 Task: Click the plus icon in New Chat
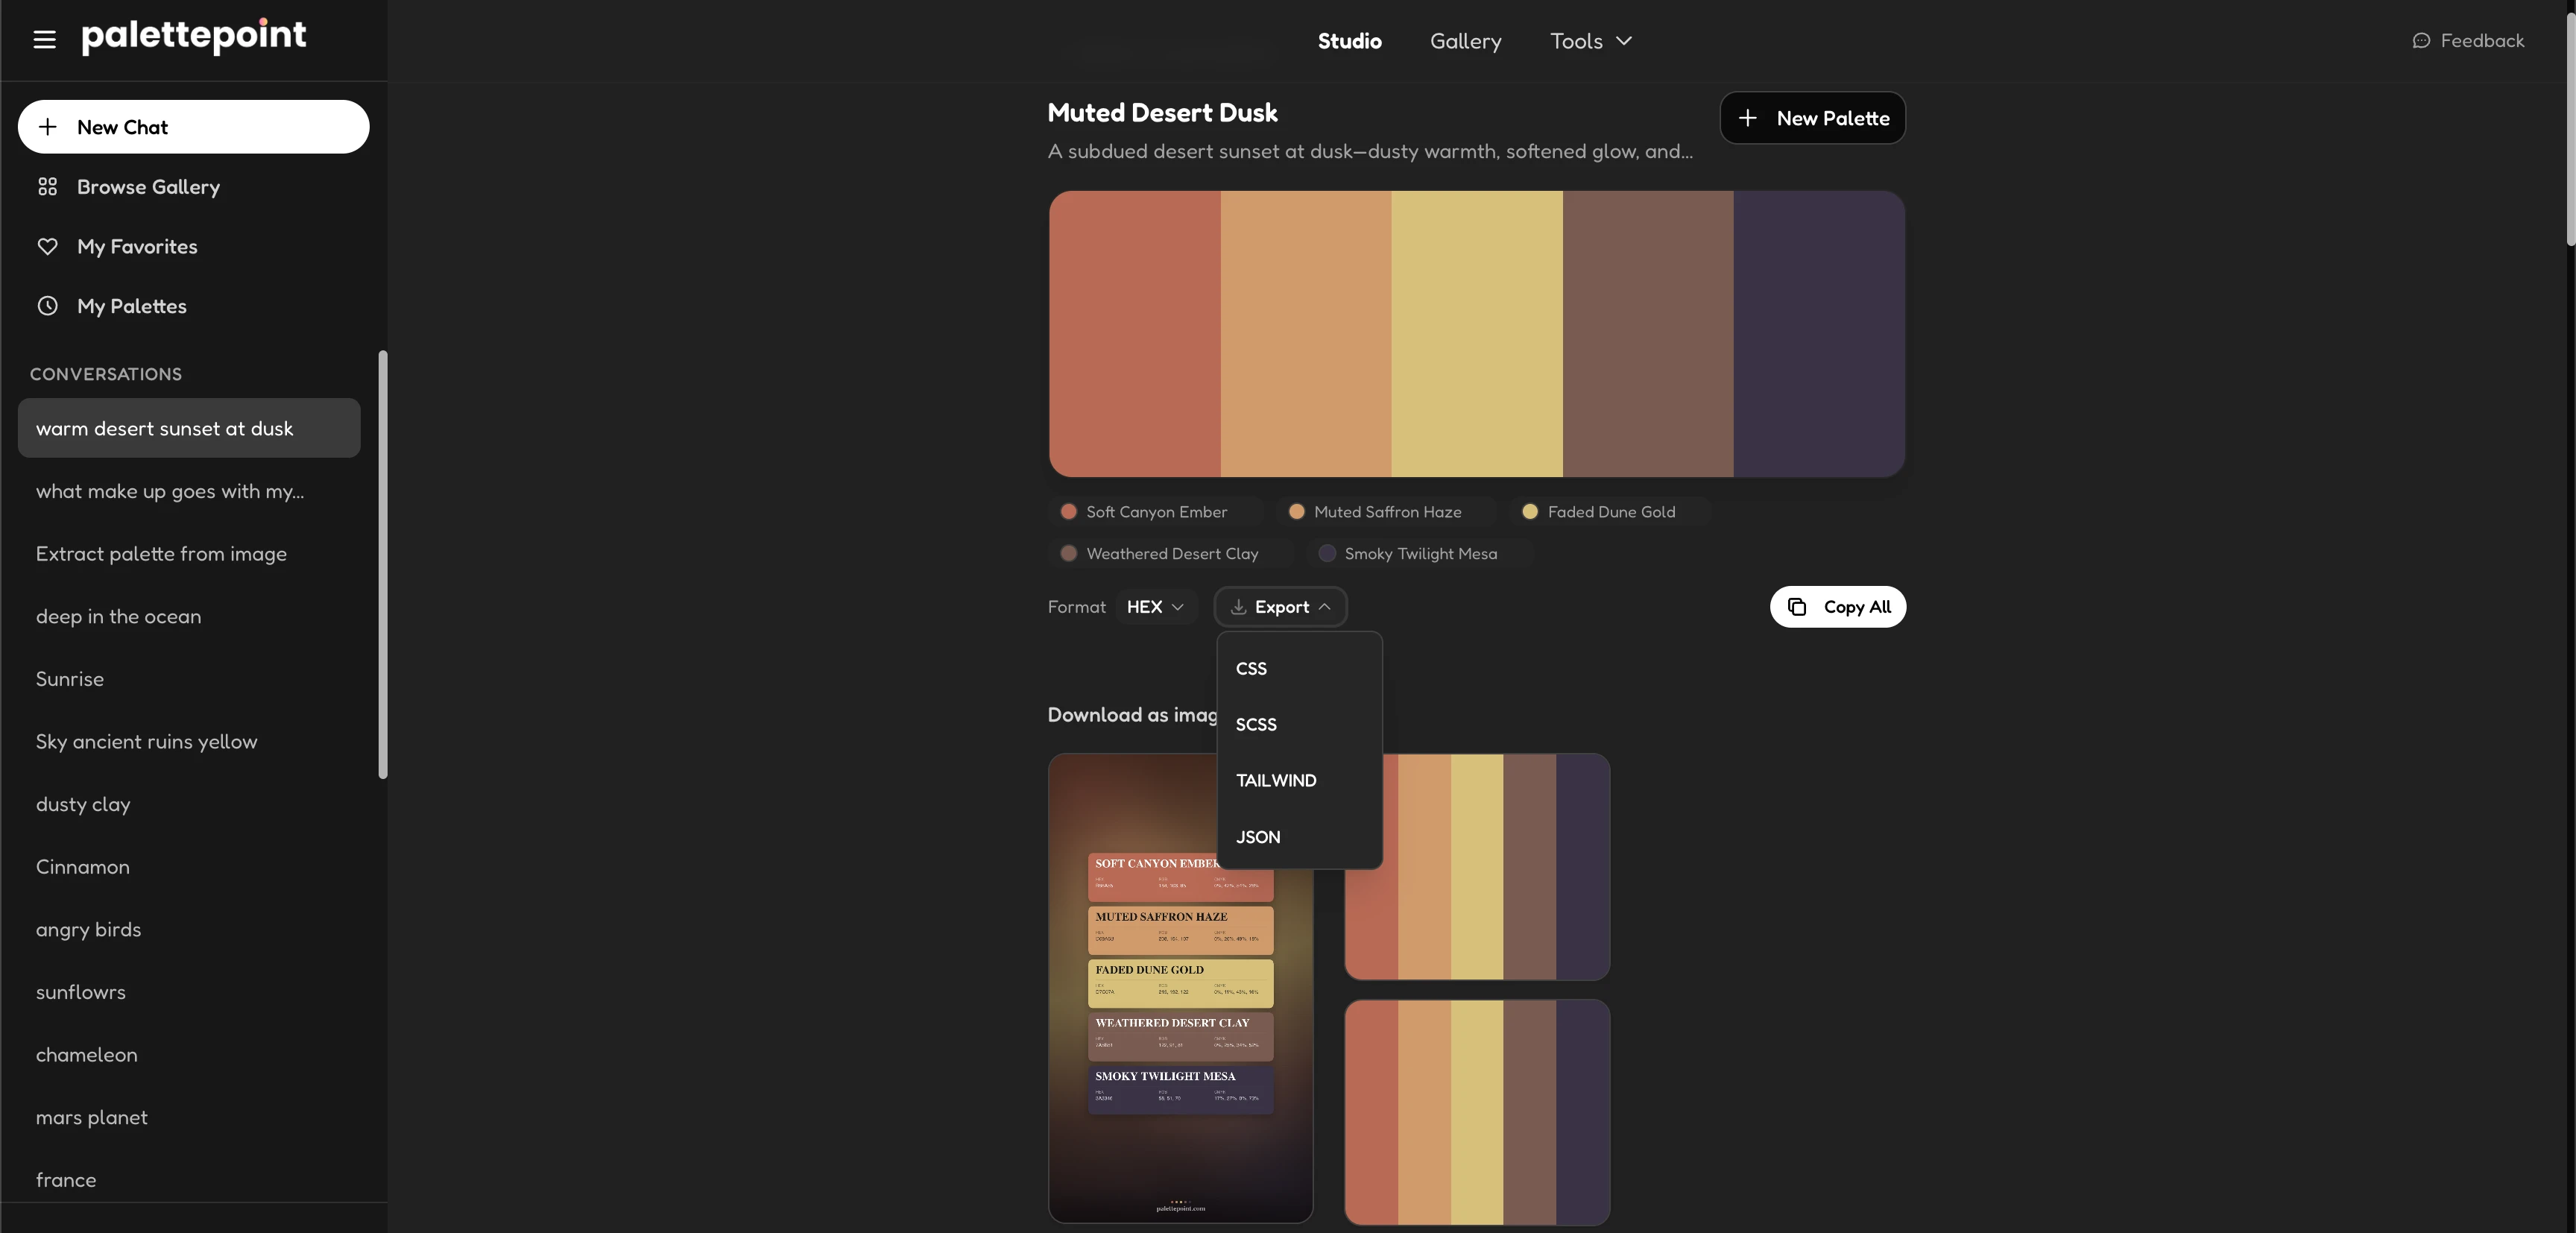point(47,127)
